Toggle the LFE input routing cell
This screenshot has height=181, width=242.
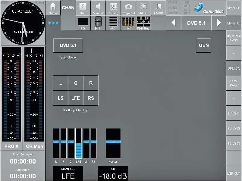tap(76, 98)
